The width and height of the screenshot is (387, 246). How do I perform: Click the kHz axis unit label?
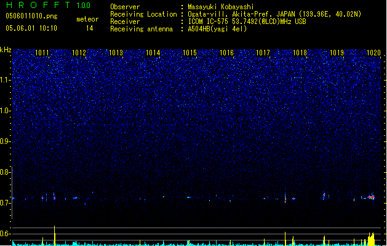6,50
